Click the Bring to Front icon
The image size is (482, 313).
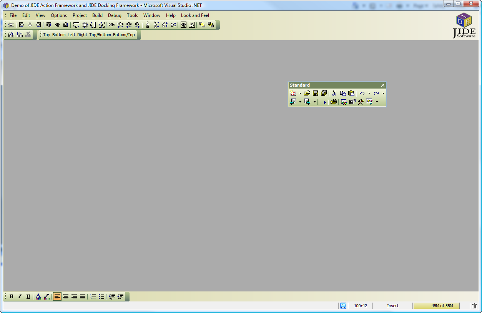click(202, 25)
